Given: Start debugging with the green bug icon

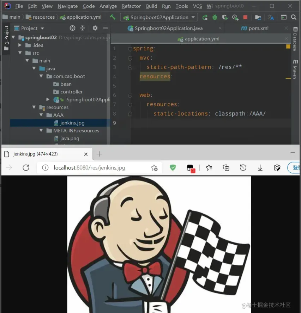Looking at the screenshot, I should (215, 17).
